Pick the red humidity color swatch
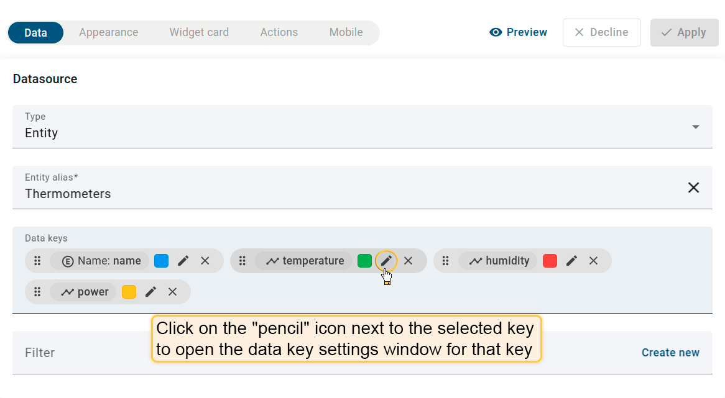 (x=550, y=261)
